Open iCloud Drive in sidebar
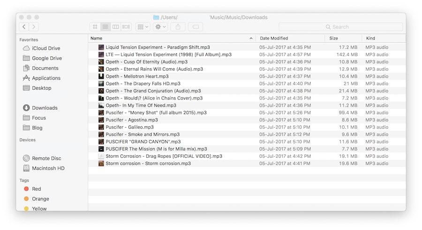 click(x=46, y=48)
